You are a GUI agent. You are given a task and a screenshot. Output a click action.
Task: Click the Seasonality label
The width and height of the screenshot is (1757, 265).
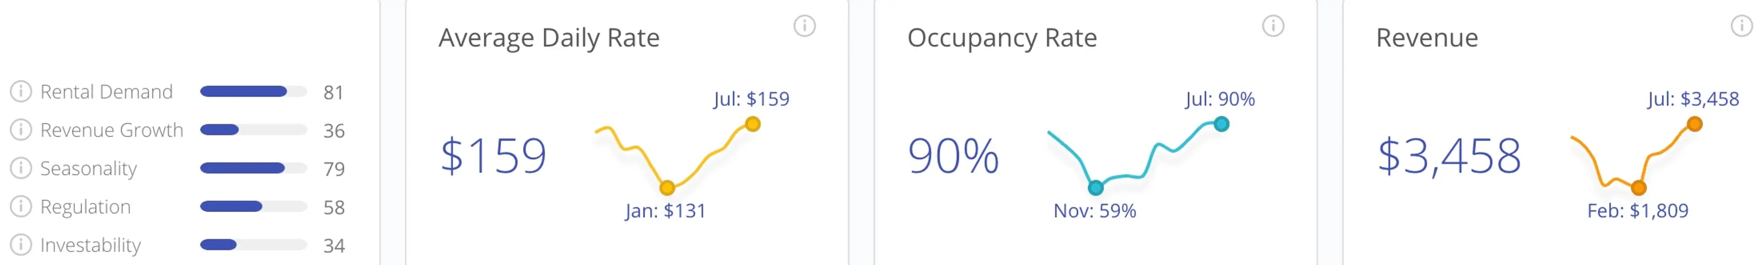pos(89,168)
